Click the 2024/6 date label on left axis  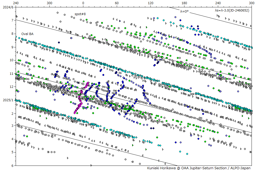[x=7, y=7]
